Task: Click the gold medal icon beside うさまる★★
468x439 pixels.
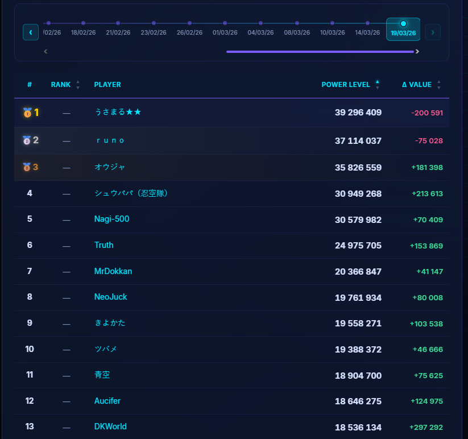Action: point(27,113)
